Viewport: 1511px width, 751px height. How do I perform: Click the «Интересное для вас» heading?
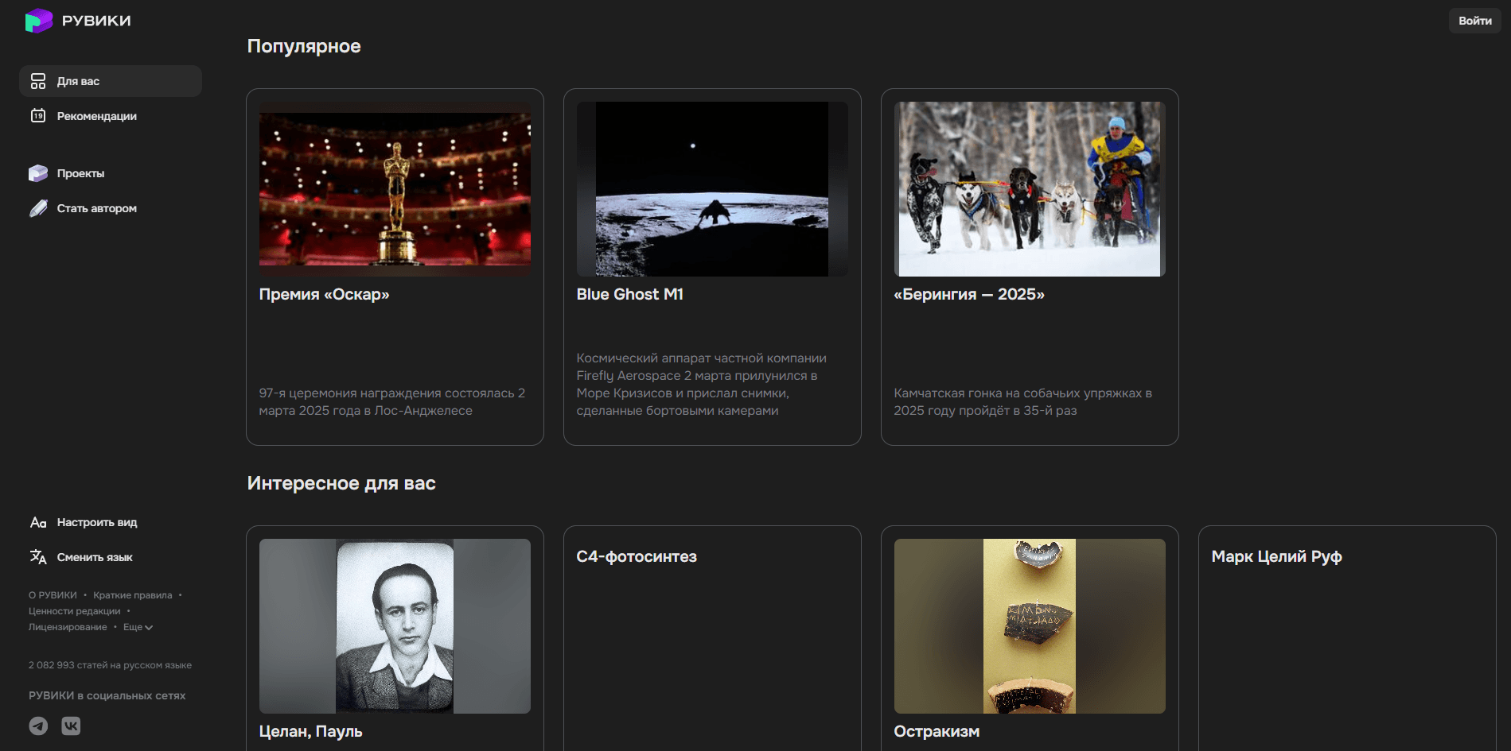click(x=341, y=483)
